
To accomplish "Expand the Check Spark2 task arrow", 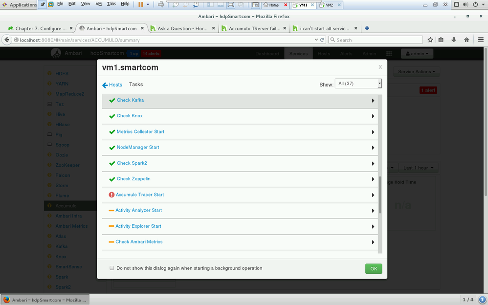I will pos(373,163).
